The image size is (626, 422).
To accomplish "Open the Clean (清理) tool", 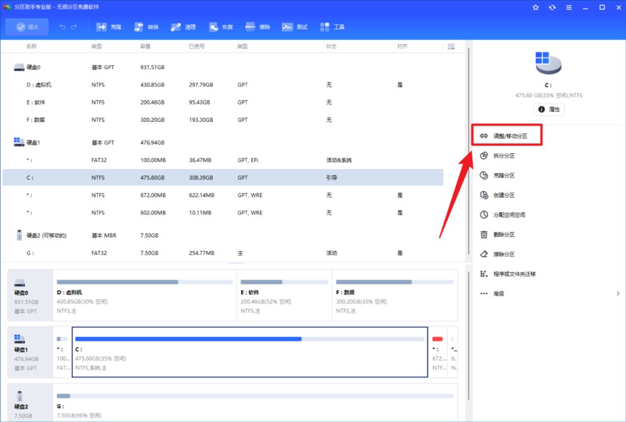I will [x=183, y=27].
